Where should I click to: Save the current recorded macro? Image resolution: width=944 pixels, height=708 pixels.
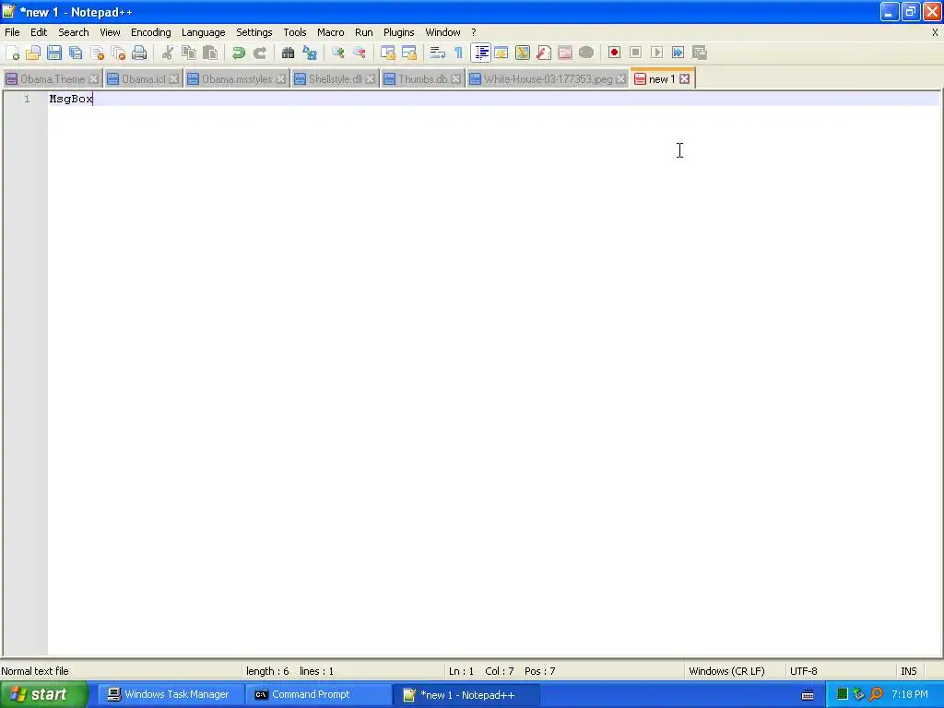pyautogui.click(x=700, y=53)
